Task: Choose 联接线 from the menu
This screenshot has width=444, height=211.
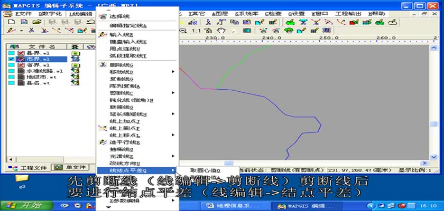Action: [137, 107]
